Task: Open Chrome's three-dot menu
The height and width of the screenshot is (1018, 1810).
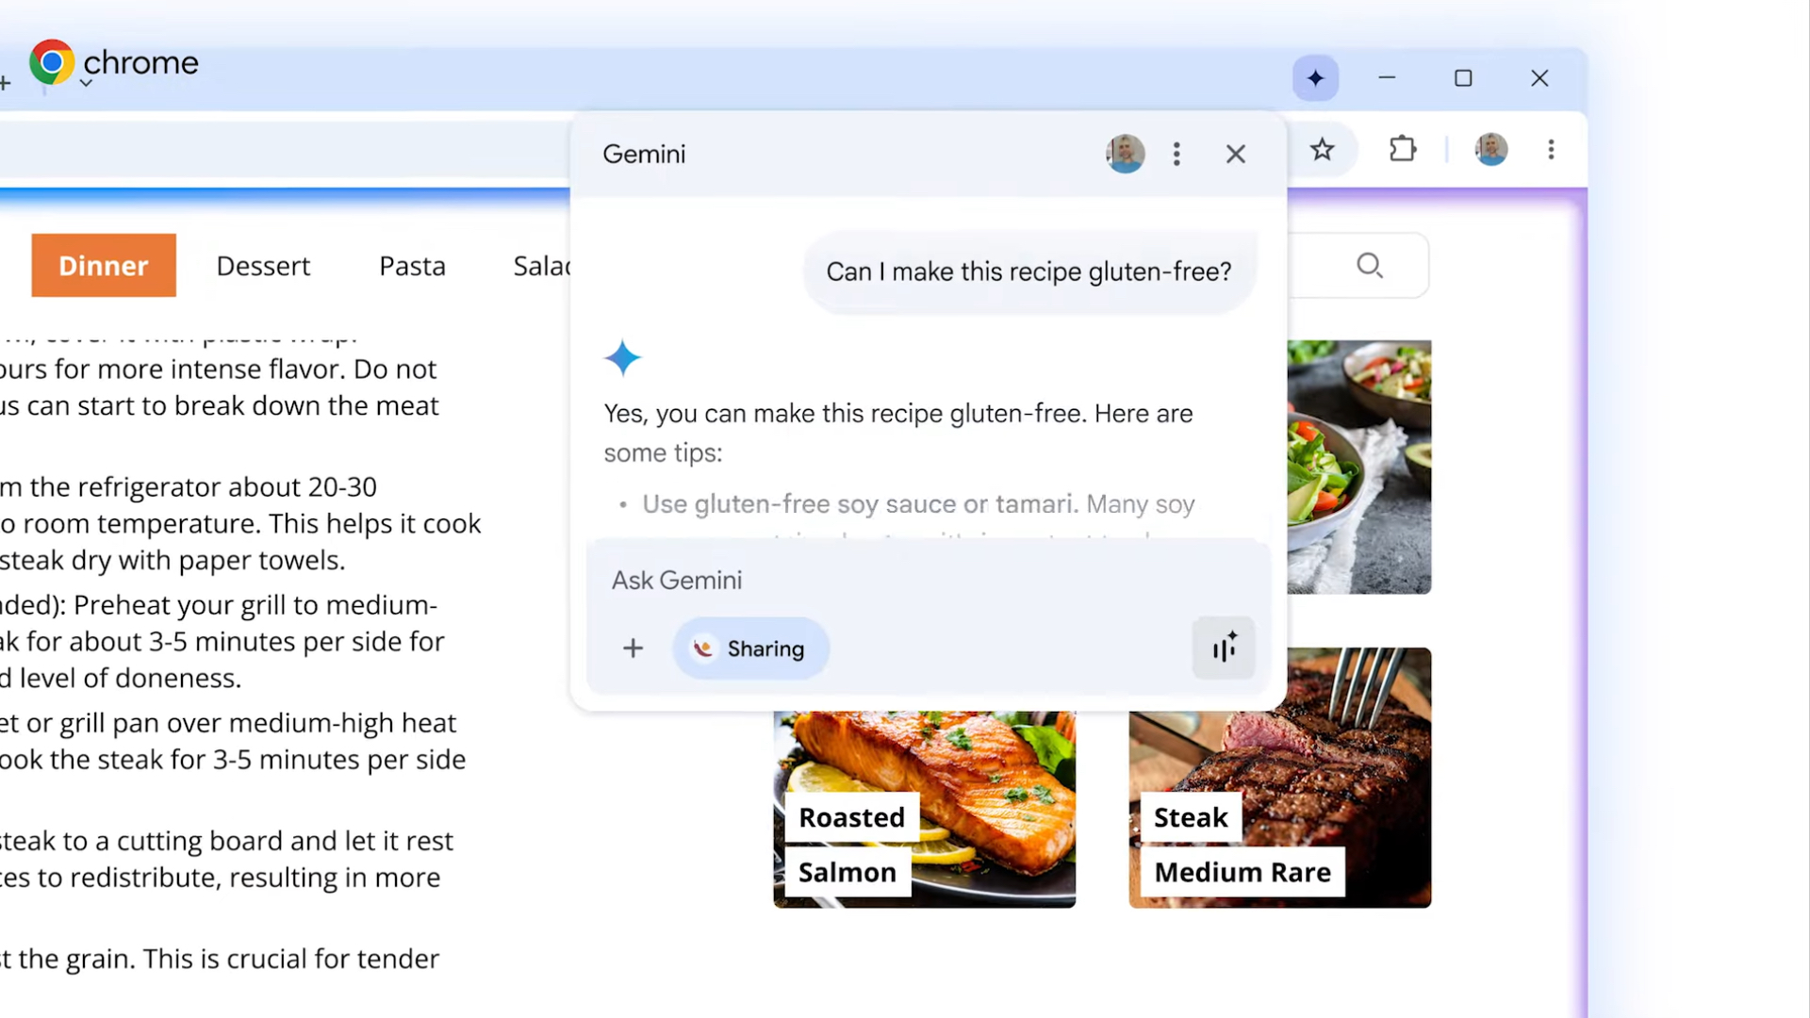Action: [x=1551, y=150]
